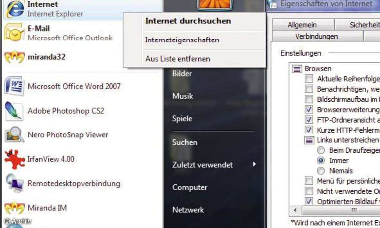Toggle Aktuelle Reihenfolge checkbox
Image resolution: width=380 pixels, height=228 pixels.
(x=309, y=79)
